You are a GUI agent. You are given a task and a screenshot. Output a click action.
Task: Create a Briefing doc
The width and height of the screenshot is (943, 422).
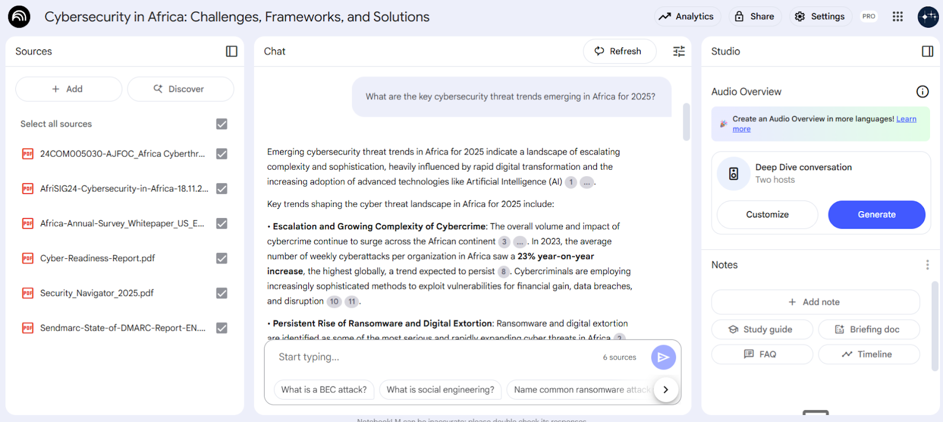tap(869, 329)
